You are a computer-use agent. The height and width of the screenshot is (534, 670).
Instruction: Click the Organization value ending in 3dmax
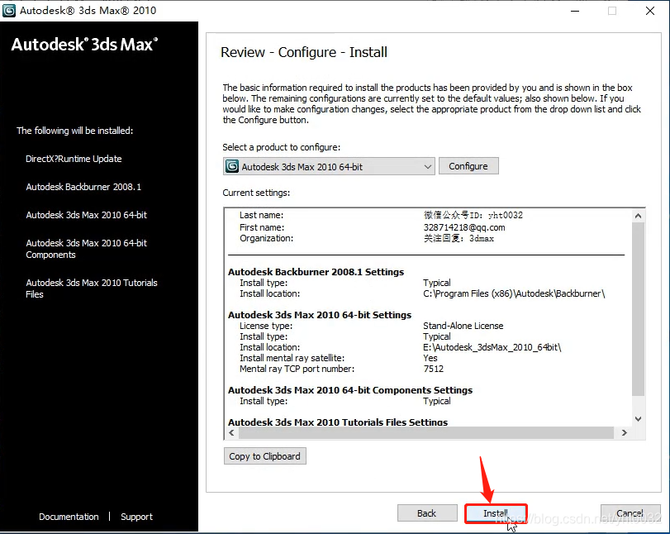click(x=459, y=239)
